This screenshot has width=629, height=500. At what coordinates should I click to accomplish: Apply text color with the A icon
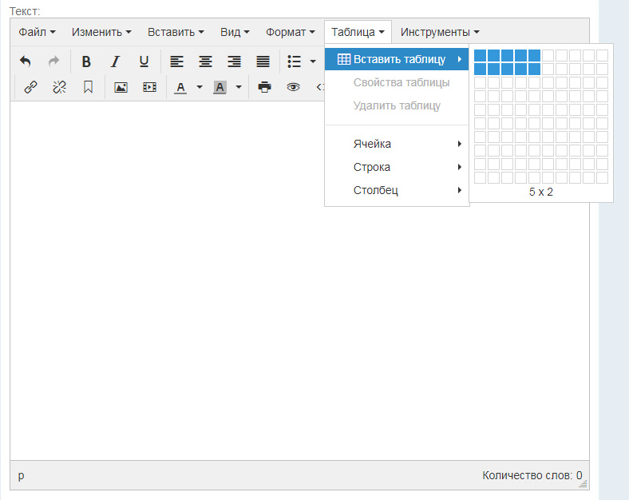[181, 88]
